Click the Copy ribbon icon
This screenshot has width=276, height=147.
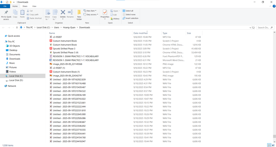pyautogui.click(x=15, y=13)
